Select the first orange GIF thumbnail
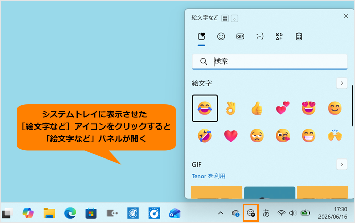Screen dimensions: 355x223 (217, 193)
